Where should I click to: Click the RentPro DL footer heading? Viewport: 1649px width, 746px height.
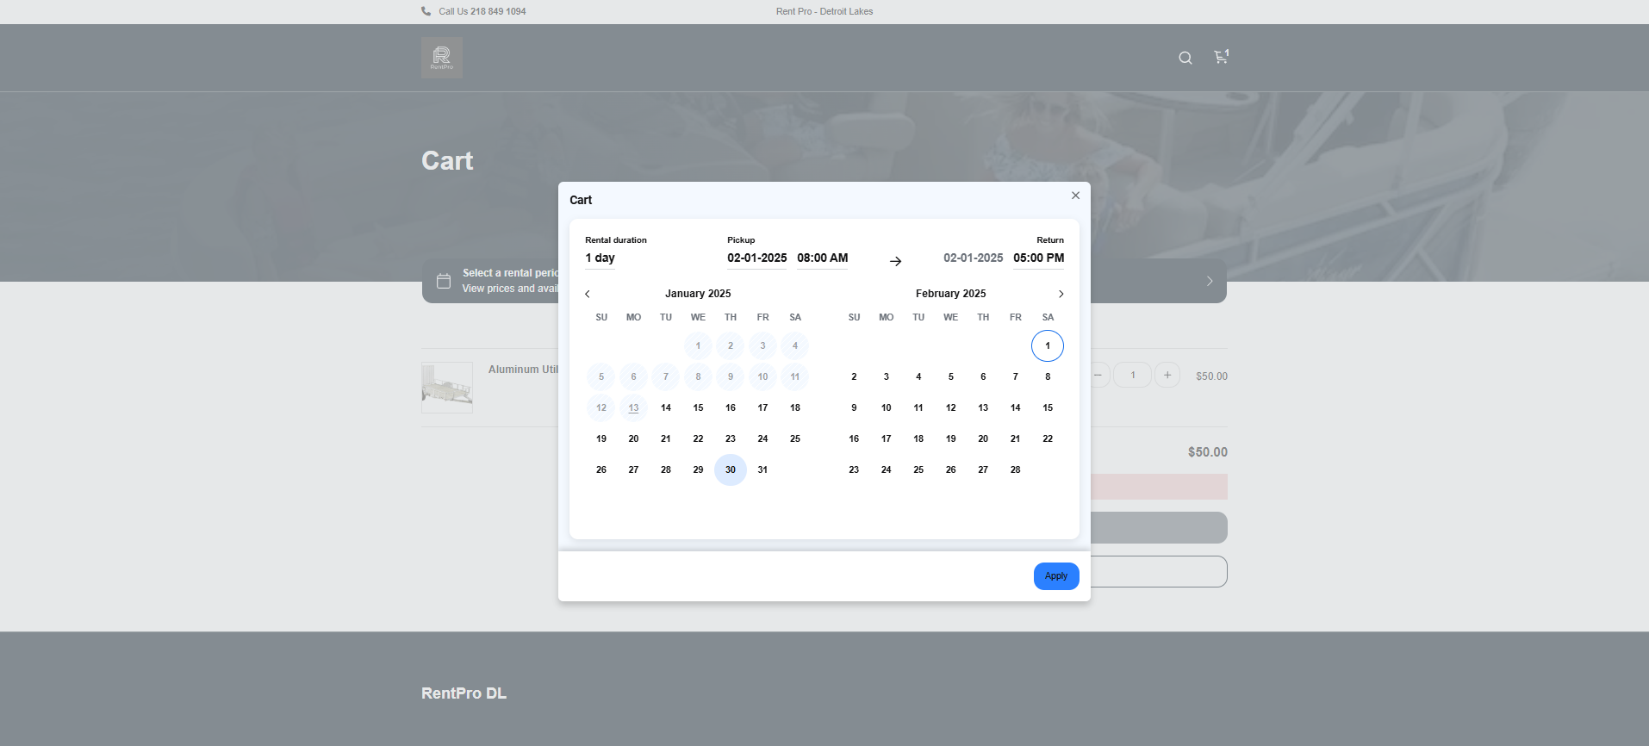[x=464, y=693]
